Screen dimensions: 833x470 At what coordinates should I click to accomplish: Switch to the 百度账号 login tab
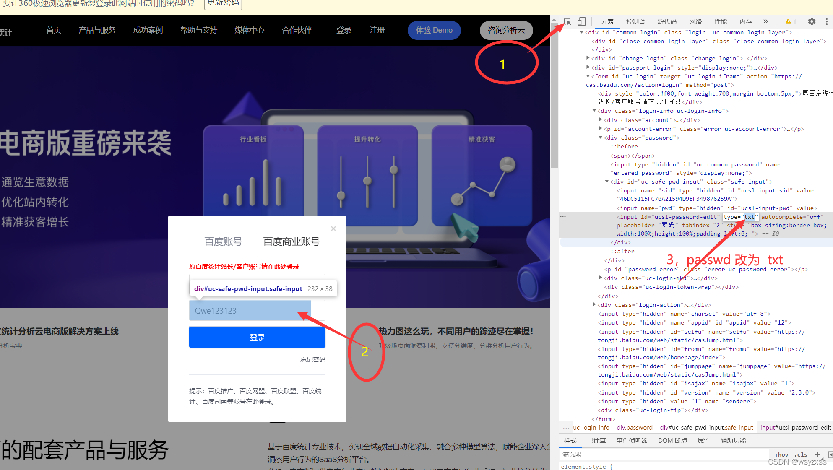tap(223, 241)
